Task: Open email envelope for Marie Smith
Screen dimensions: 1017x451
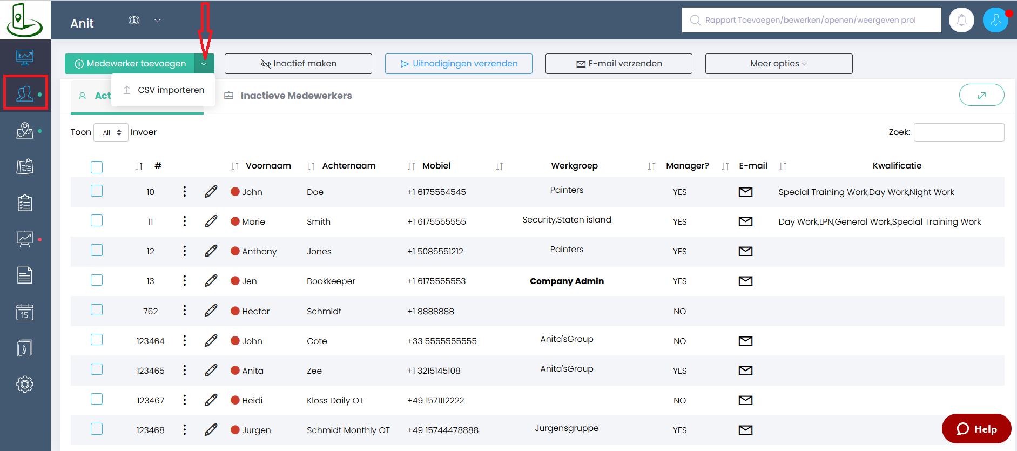Action: [745, 221]
